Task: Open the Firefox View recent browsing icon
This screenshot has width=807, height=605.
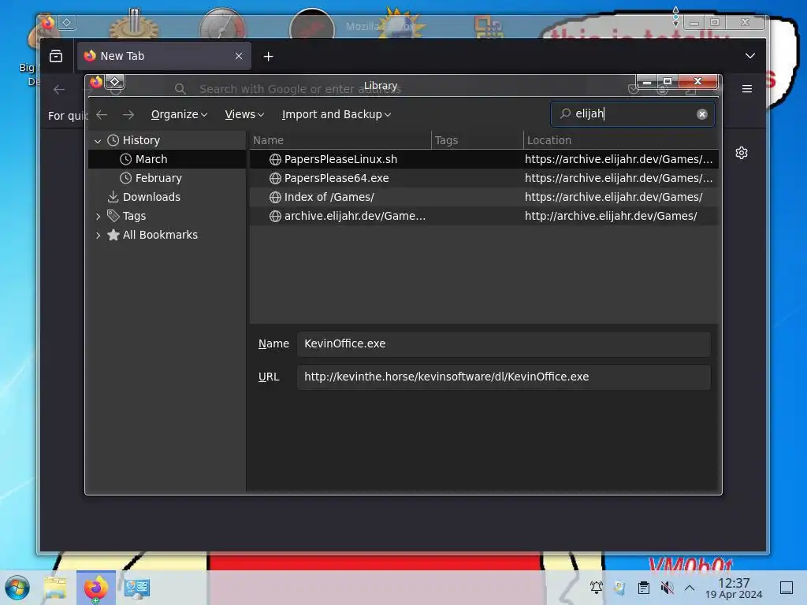Action: (56, 56)
